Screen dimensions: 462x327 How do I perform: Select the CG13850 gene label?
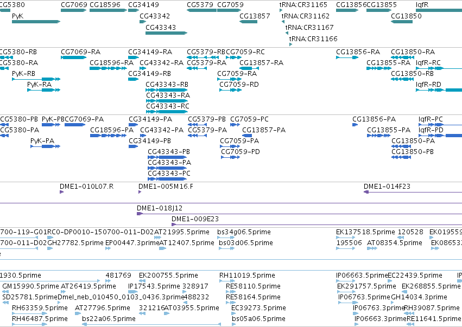point(406,16)
